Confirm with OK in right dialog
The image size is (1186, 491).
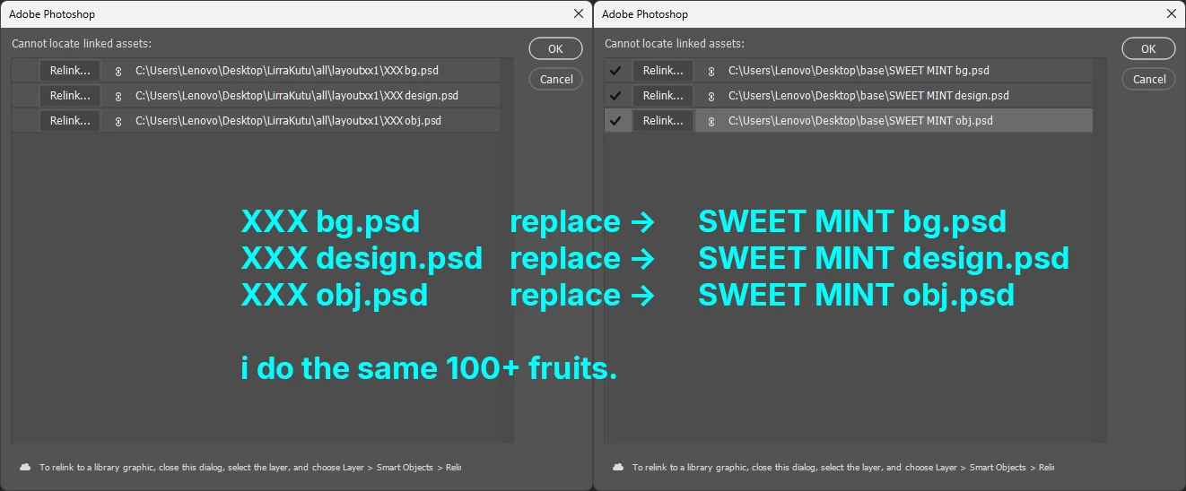pos(1148,48)
